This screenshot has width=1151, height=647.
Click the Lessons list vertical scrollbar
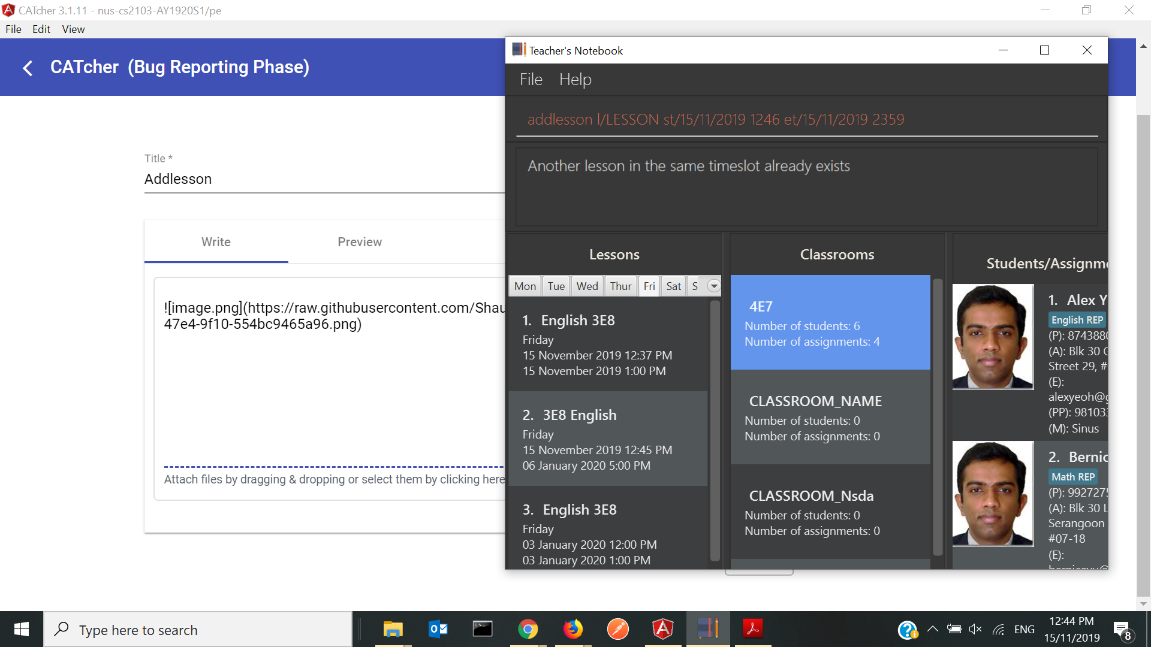point(715,431)
